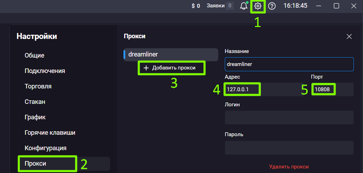Image resolution: width=363 pixels, height=173 pixels.
Task: Switch to Горячие клавиши section
Action: click(x=50, y=133)
